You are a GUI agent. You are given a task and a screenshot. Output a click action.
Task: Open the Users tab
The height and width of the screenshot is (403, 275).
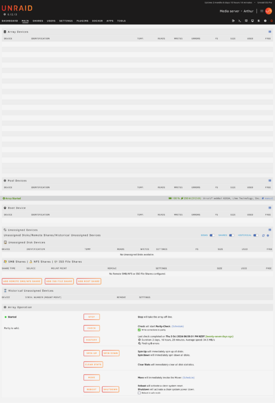51,21
